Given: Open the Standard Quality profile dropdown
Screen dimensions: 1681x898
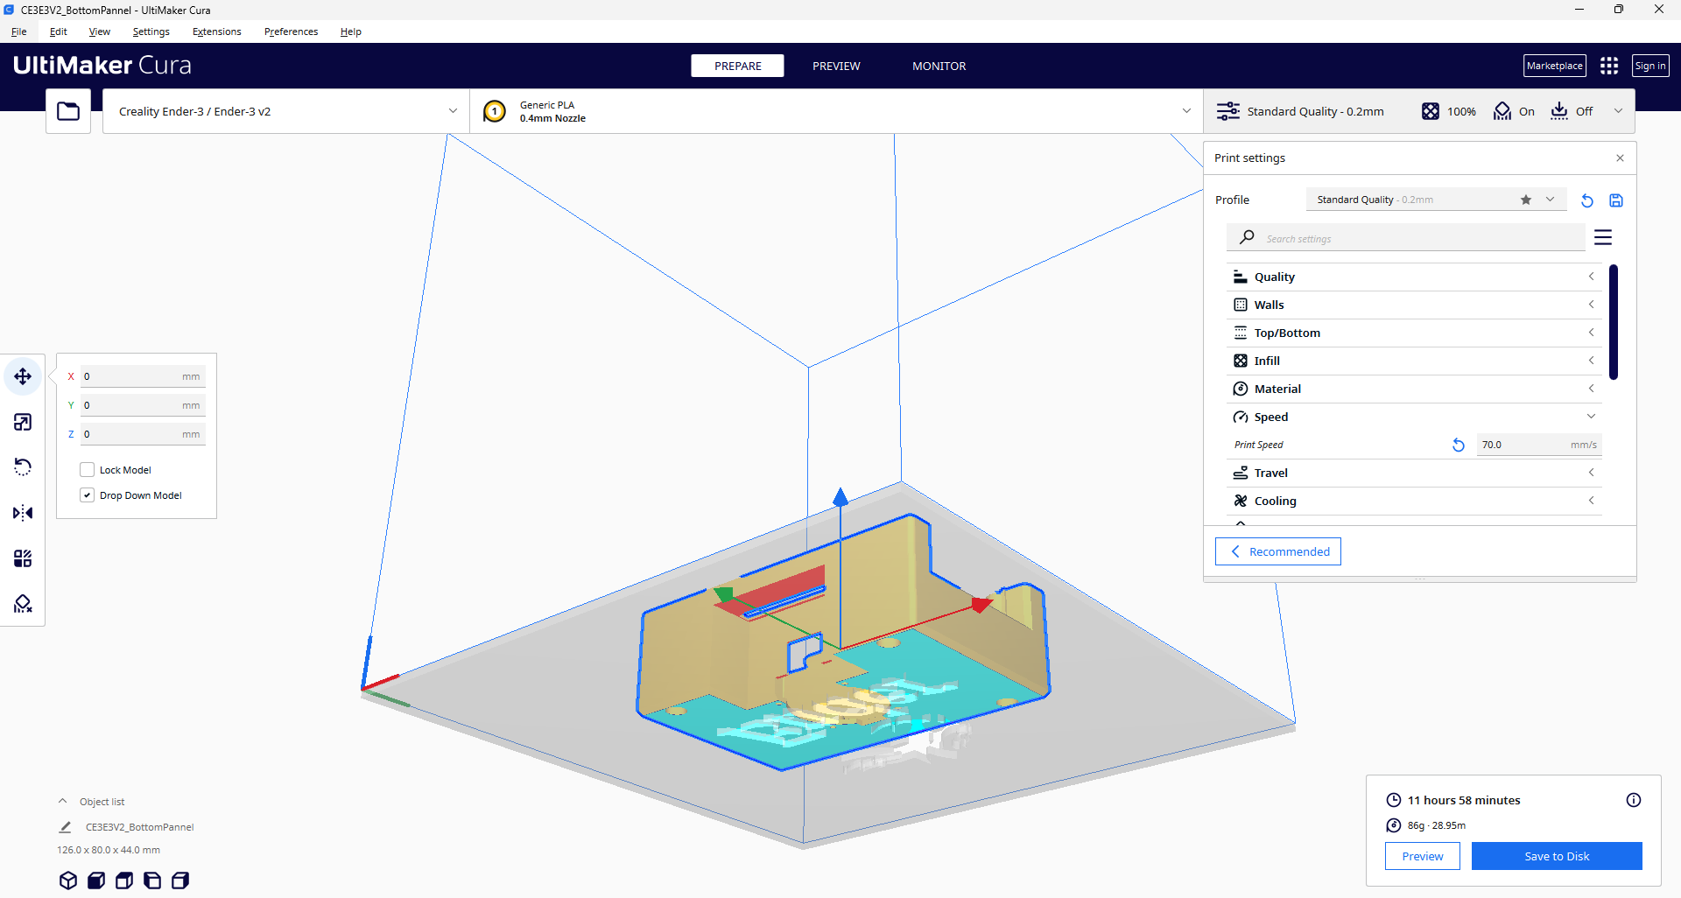Looking at the screenshot, I should 1436,200.
